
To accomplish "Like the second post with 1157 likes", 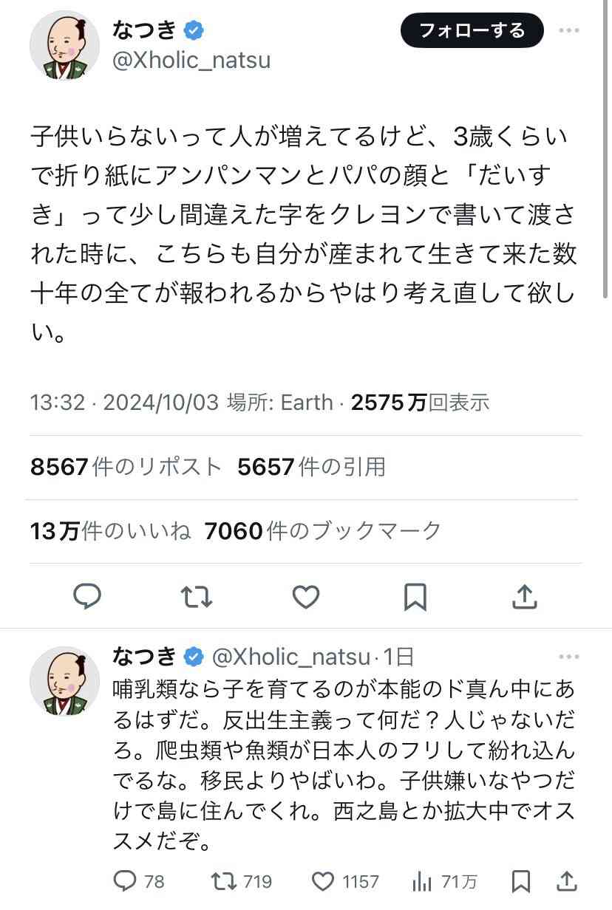I will (344, 881).
